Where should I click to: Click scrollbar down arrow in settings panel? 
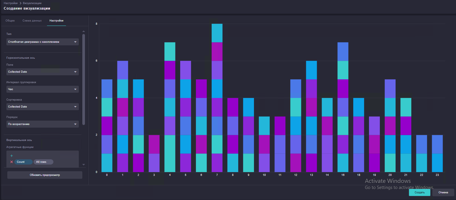[83, 165]
